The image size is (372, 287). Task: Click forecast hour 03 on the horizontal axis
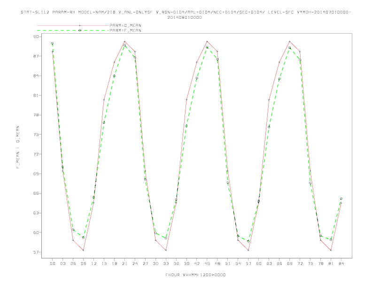click(62, 264)
